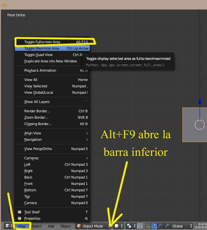
Task: Open the Object menu in header
Action: click(65, 226)
